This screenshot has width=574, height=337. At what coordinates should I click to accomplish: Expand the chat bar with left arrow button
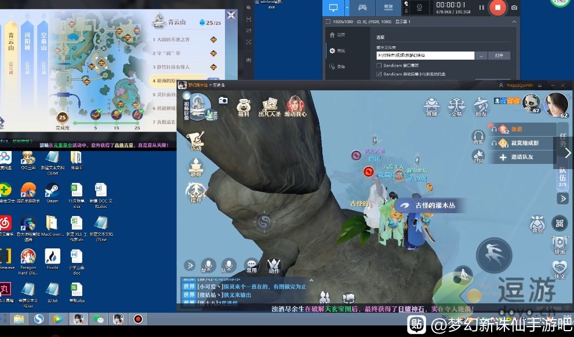click(190, 265)
